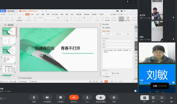Open the Insert (插入) ribbon tab
This screenshot has width=177, height=104.
coord(33,14)
